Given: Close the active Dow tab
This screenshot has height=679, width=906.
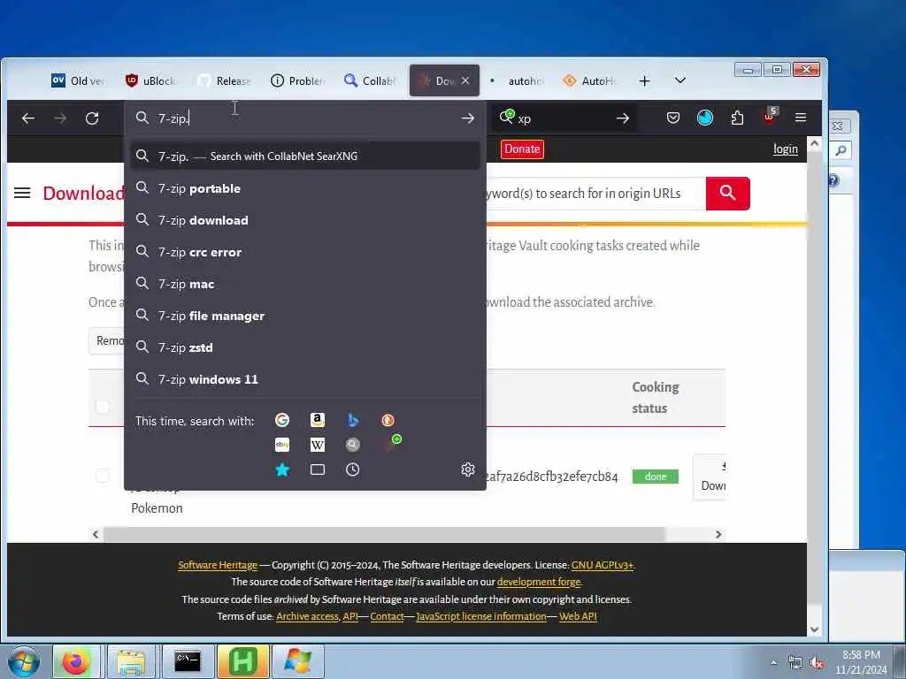Looking at the screenshot, I should pyautogui.click(x=465, y=80).
